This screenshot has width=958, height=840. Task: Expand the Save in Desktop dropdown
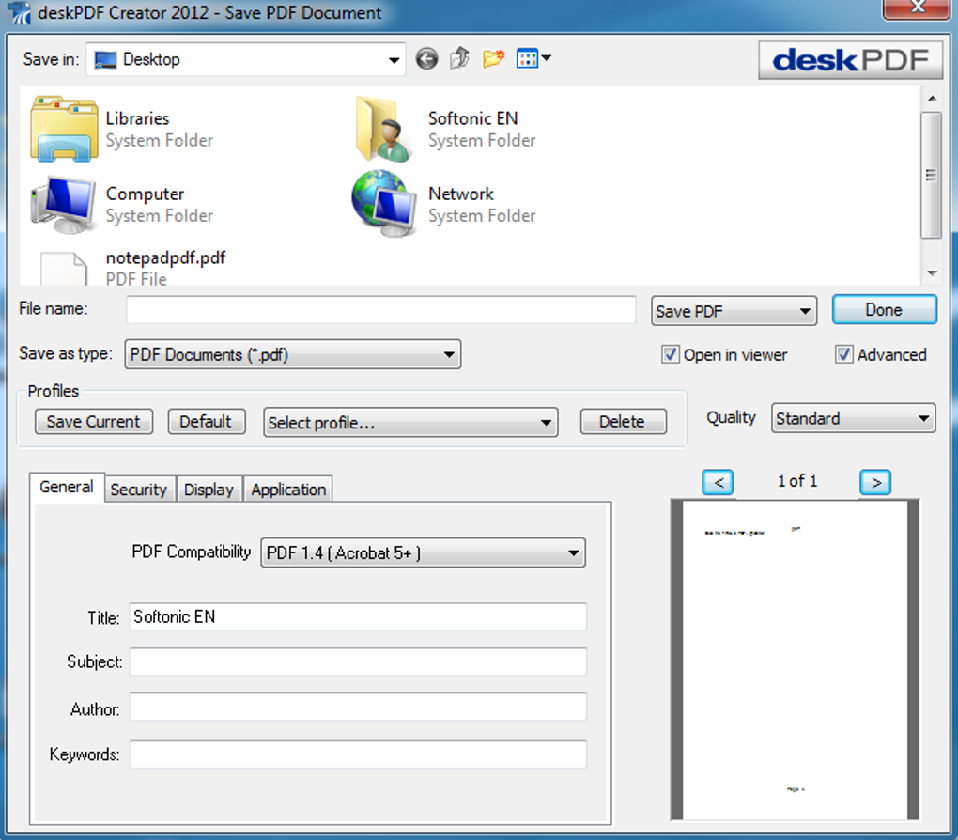[246, 59]
